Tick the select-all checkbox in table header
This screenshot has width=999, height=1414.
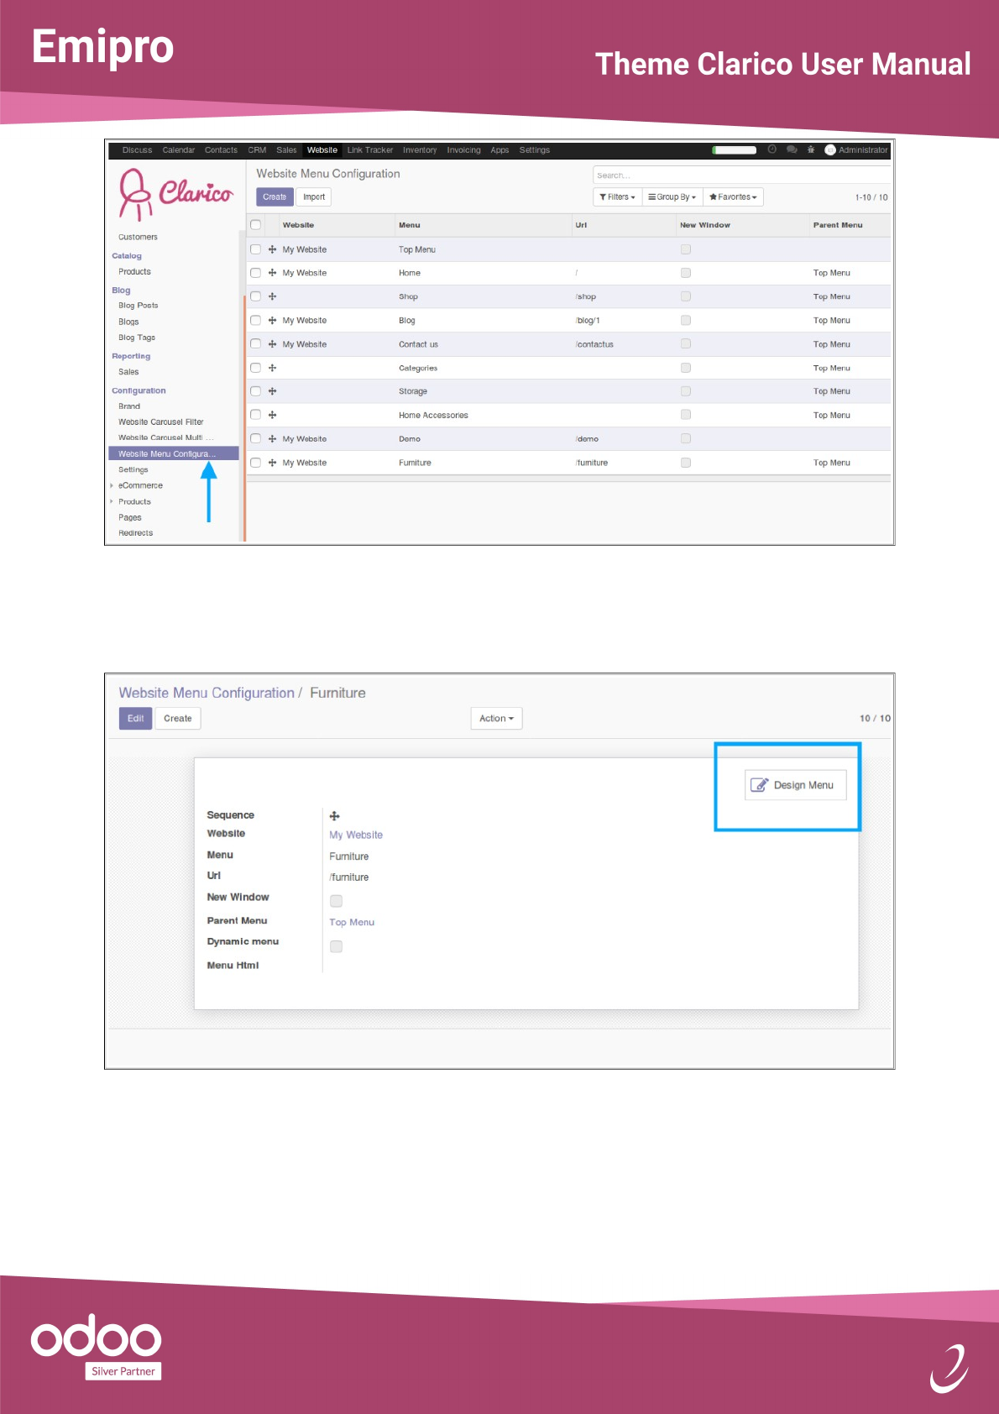pyautogui.click(x=255, y=225)
